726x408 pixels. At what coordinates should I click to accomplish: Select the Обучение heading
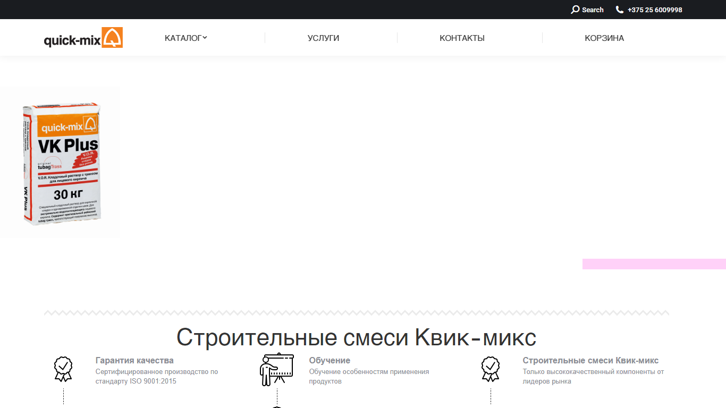point(330,360)
